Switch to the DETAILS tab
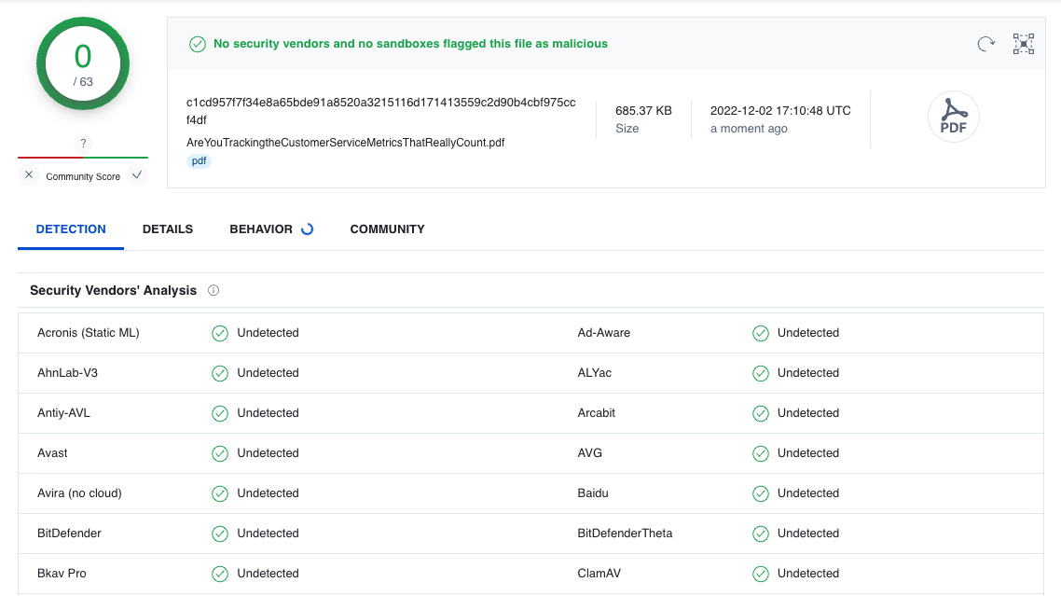Viewport: 1061px width, 596px height. 168,229
